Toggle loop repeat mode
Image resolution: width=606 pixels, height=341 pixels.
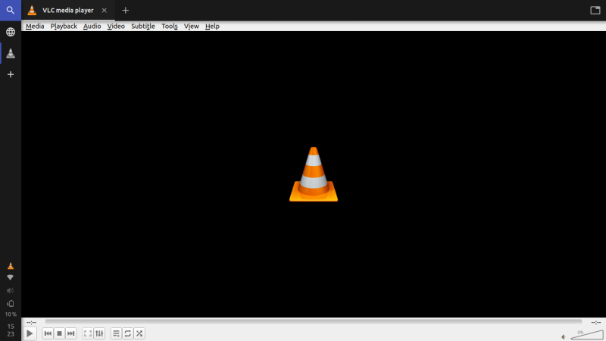click(127, 333)
